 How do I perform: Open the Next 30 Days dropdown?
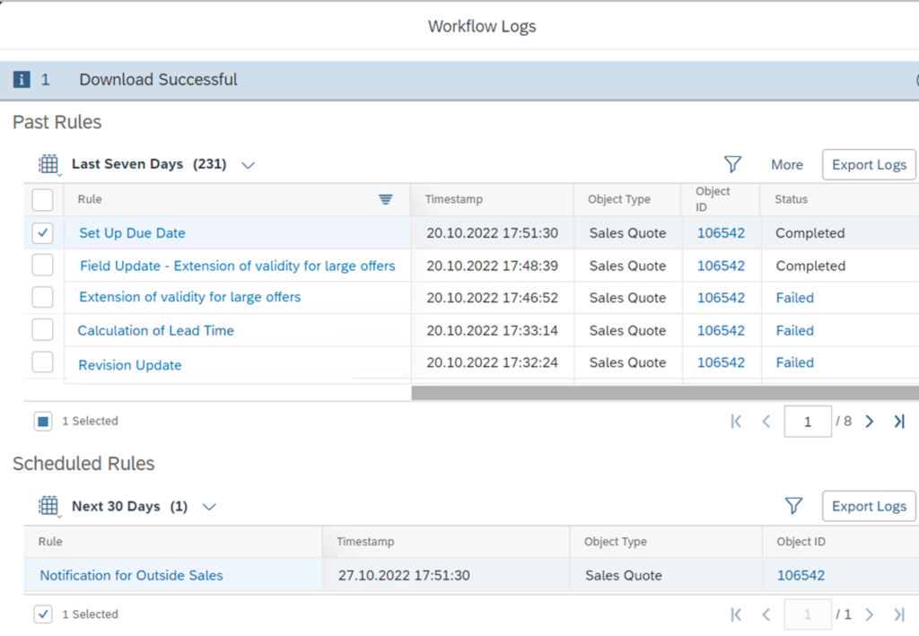pos(209,506)
